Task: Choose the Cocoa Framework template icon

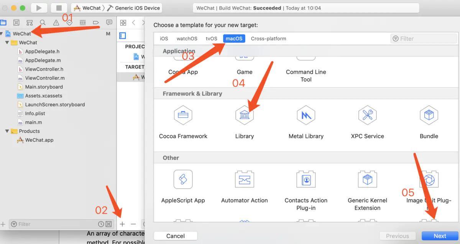Action: coord(183,115)
